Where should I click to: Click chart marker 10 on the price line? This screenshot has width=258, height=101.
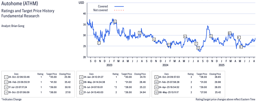[x=229, y=33]
